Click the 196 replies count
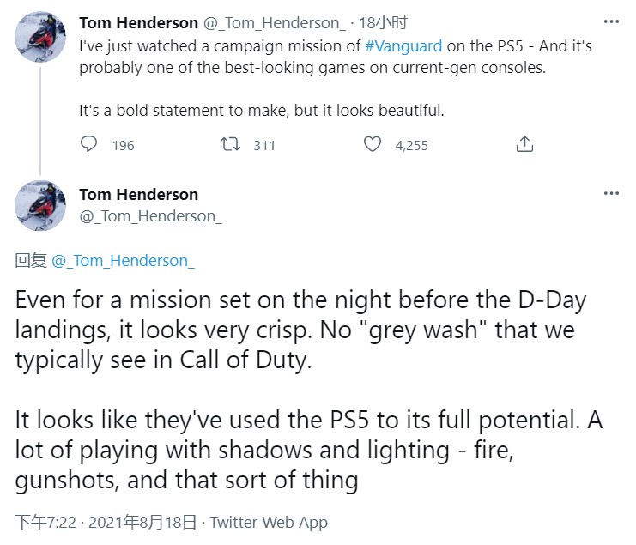The width and height of the screenshot is (636, 545). [x=123, y=146]
